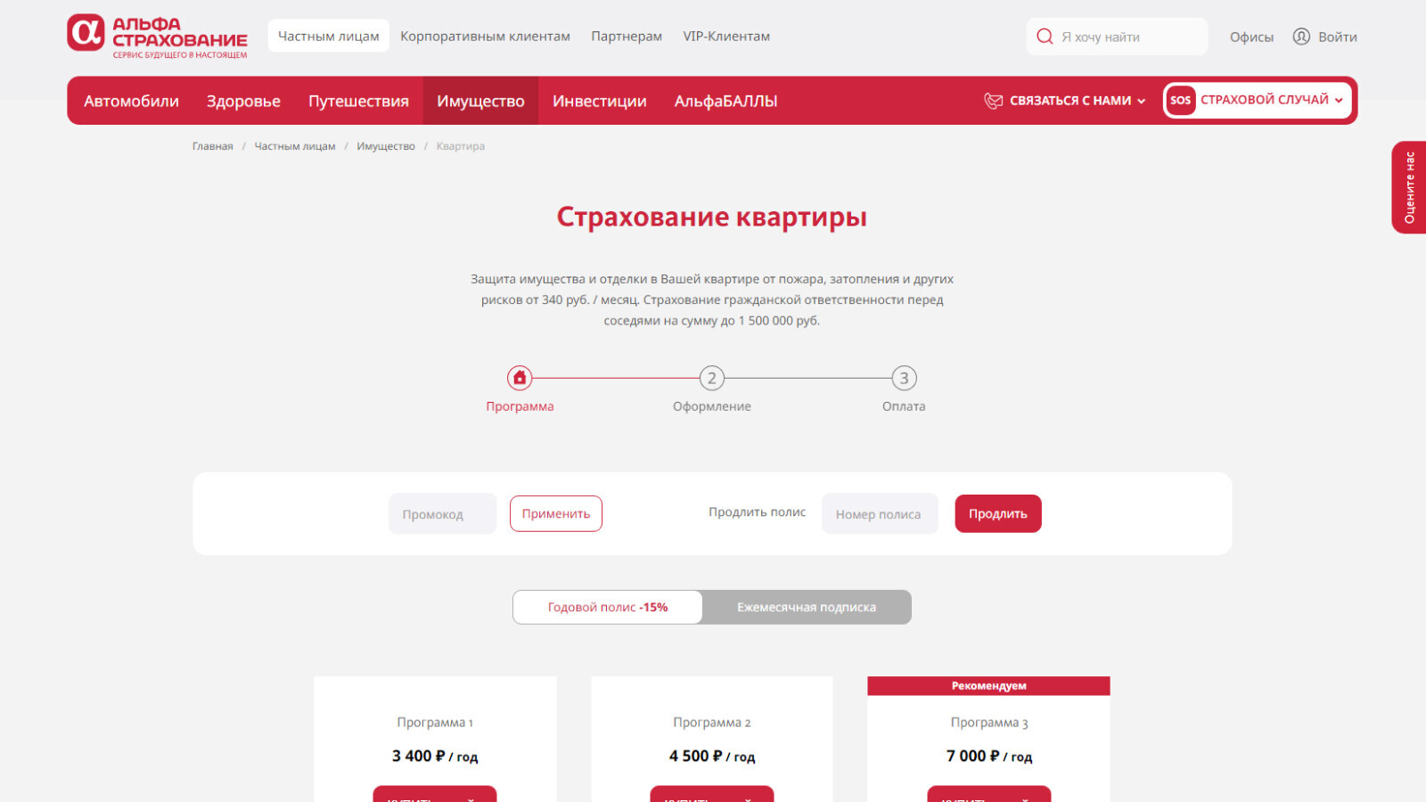
Task: Click the Я хочу найти search field
Action: coord(1117,37)
